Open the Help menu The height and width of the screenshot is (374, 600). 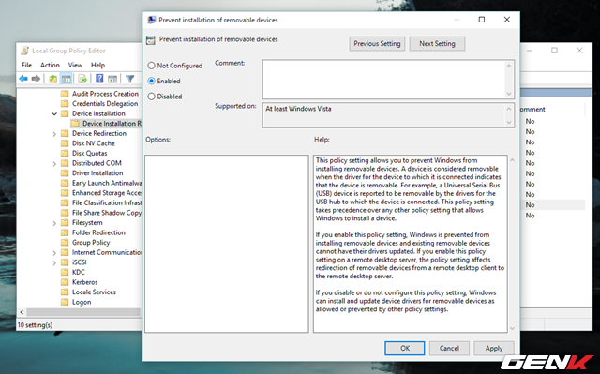(97, 65)
